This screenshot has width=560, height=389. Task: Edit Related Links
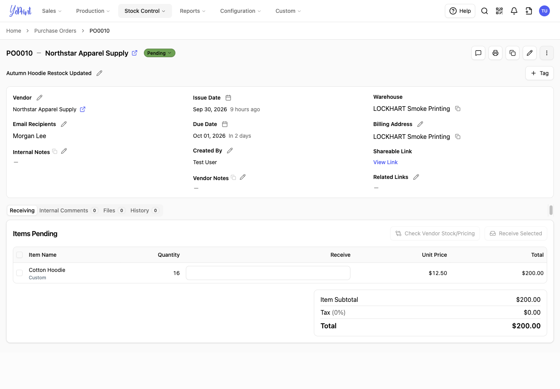(416, 177)
